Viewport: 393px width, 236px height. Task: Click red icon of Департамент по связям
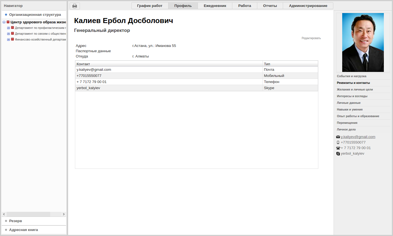coord(12,34)
